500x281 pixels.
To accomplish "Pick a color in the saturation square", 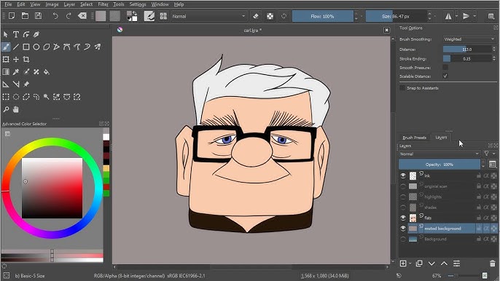I will [52, 188].
